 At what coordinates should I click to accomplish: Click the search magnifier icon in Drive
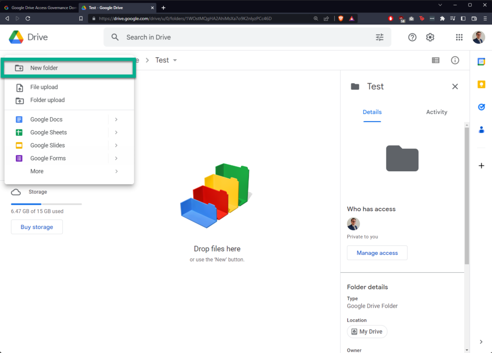pos(115,37)
